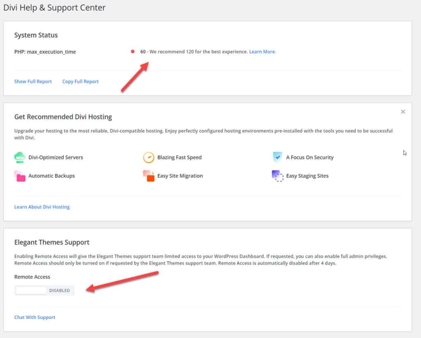Click the Easy Staging Sites icon
Image resolution: width=421 pixels, height=338 pixels.
tap(278, 176)
